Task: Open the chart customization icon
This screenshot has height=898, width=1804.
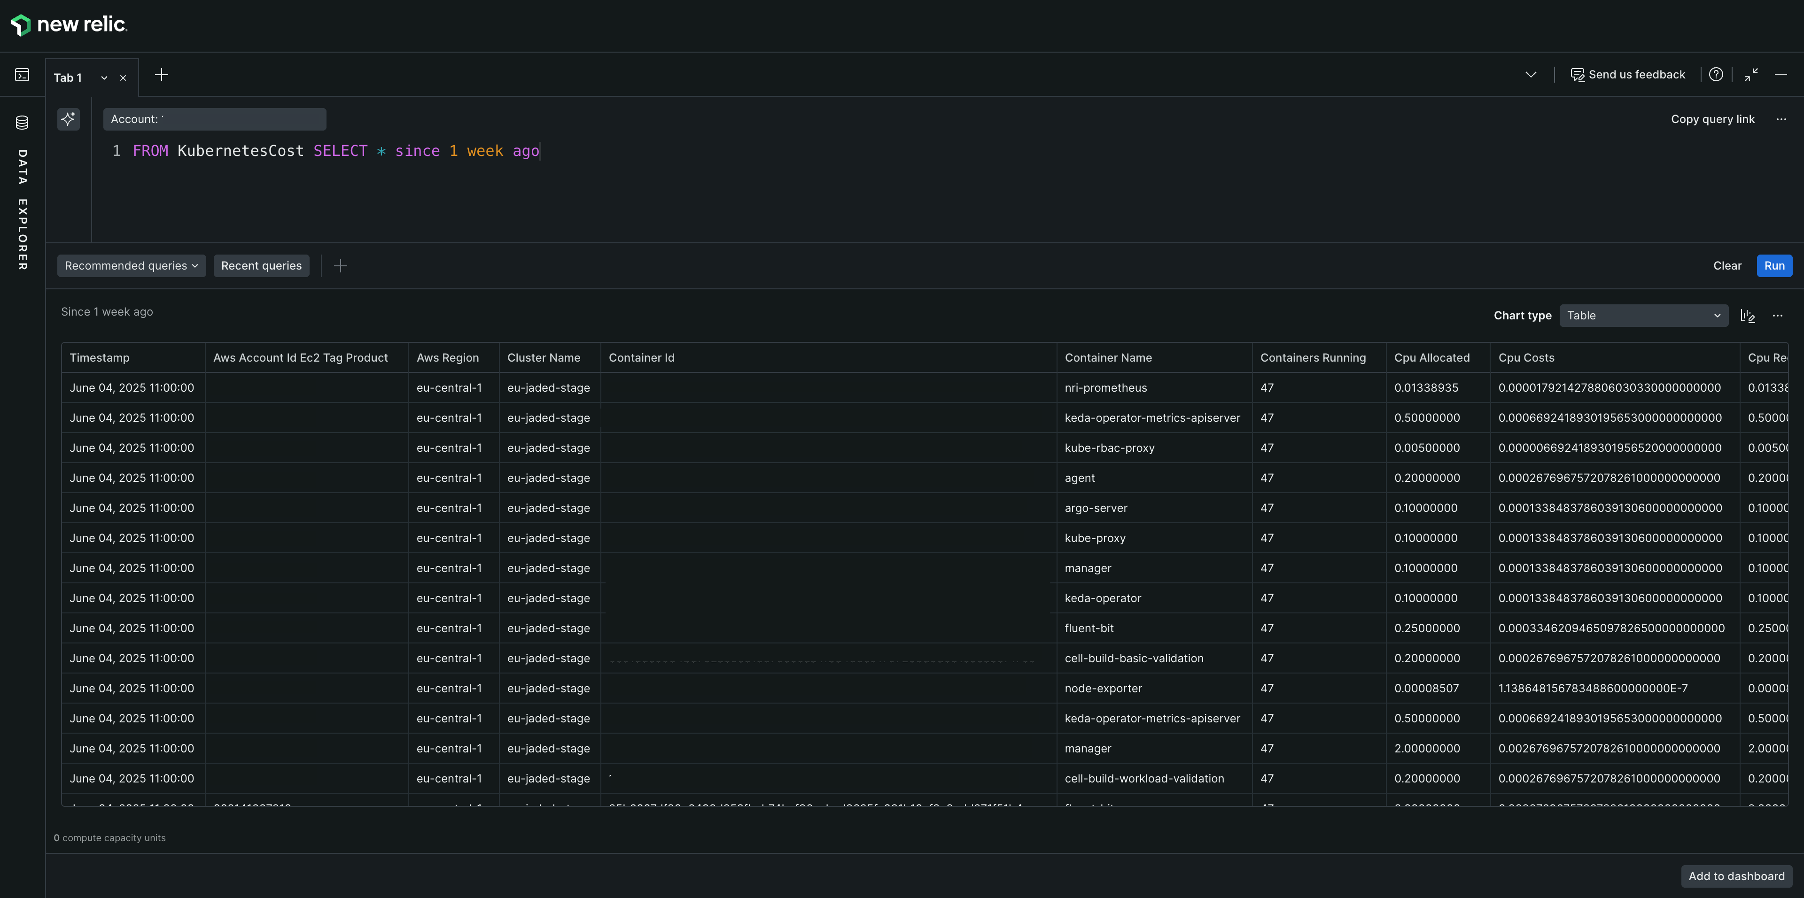Action: tap(1747, 316)
